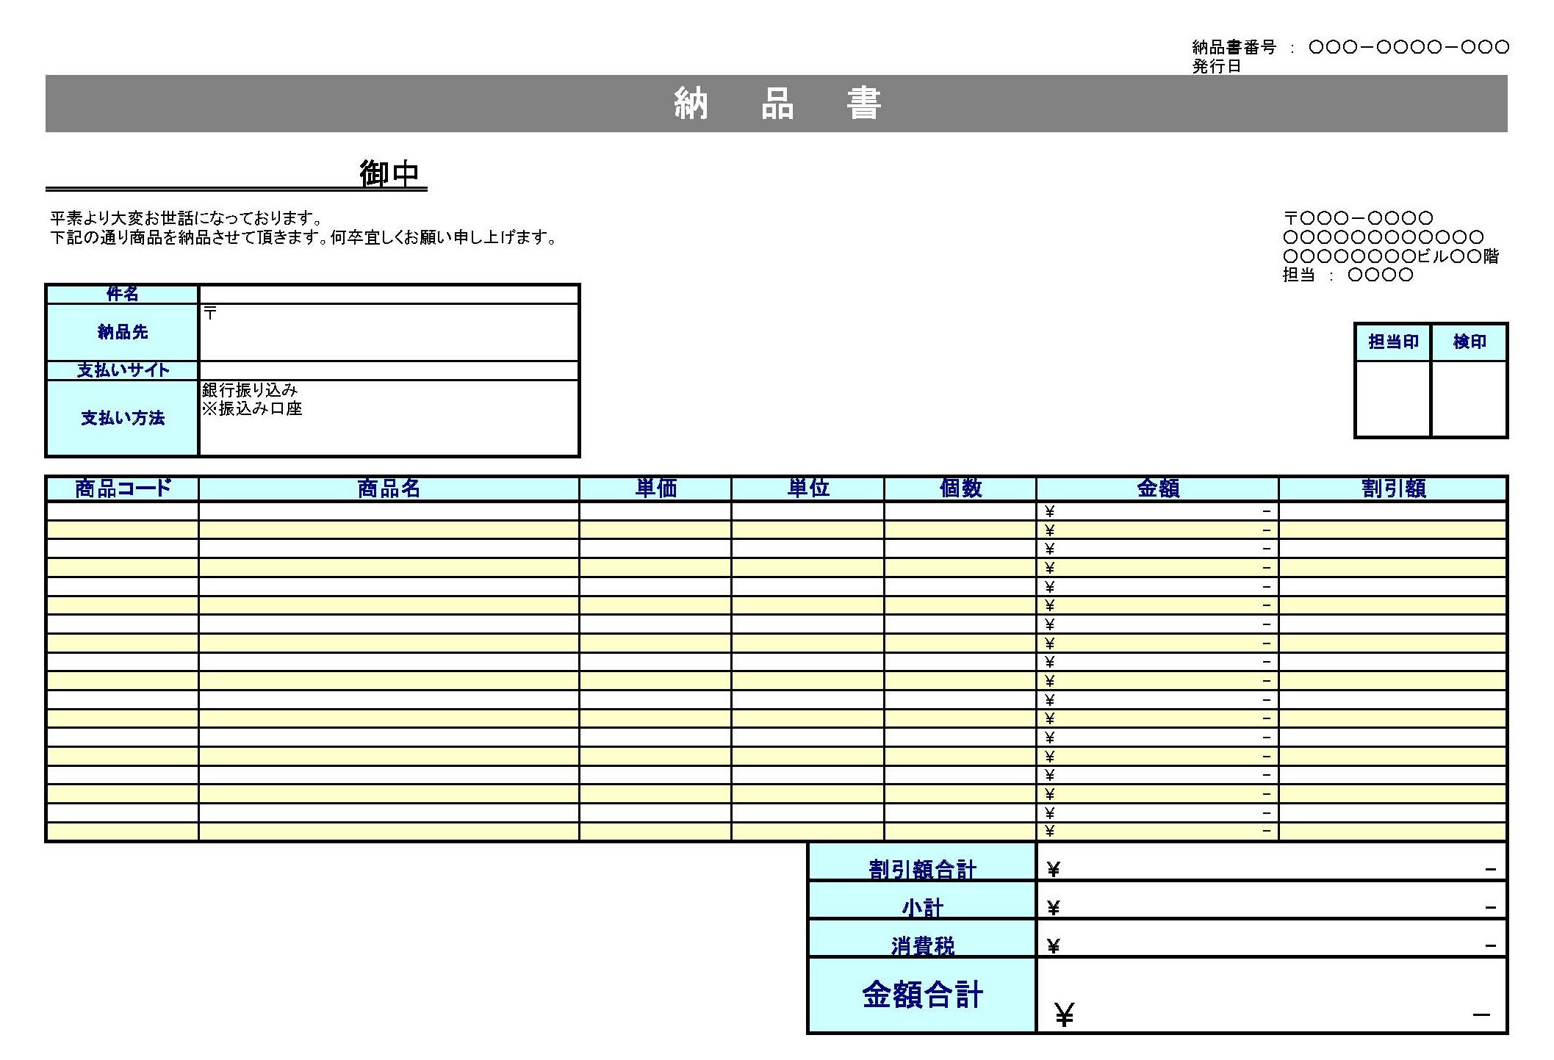This screenshot has width=1554, height=1060.
Task: Select the 担当印 header cell
Action: click(1393, 342)
